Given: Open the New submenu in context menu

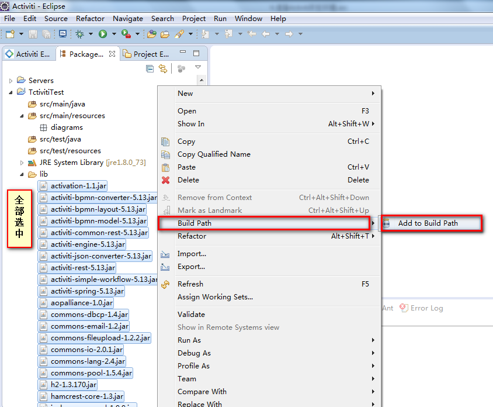Looking at the screenshot, I should [268, 94].
